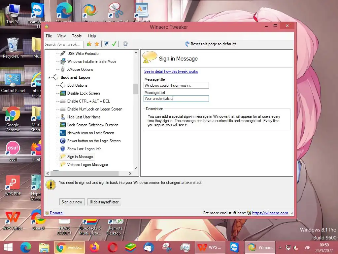Click network tray icon
The width and height of the screenshot is (338, 254).
288,248
